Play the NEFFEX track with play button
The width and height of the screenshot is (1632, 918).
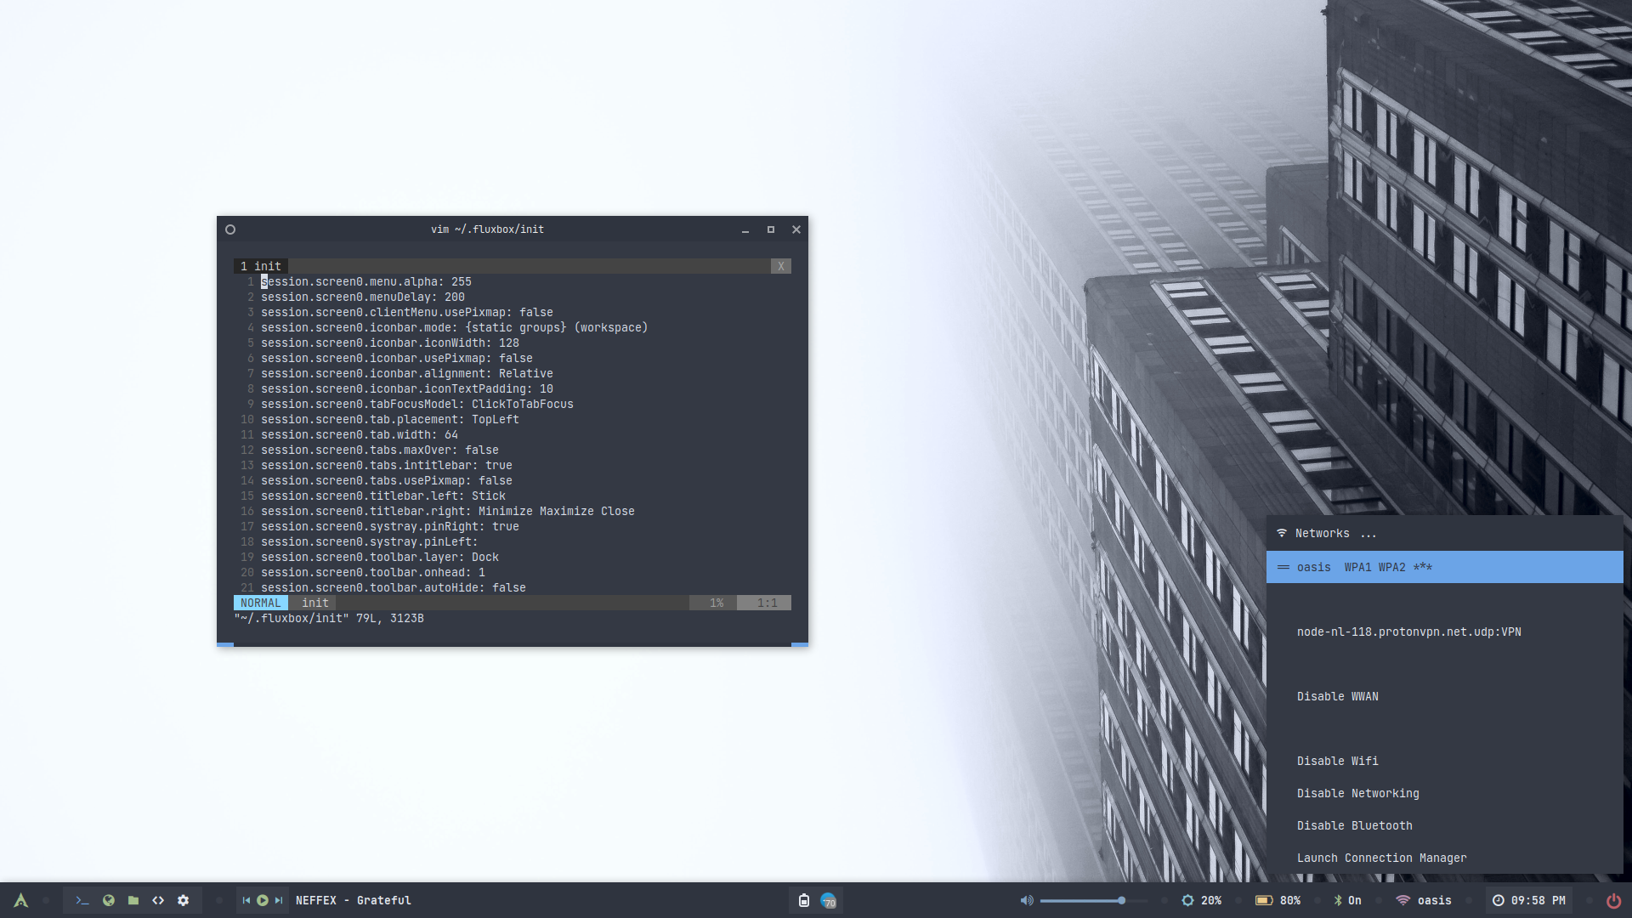[x=263, y=900]
